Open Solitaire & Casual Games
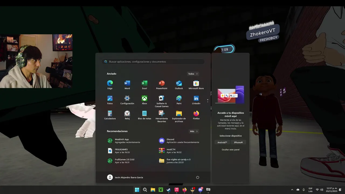This screenshot has width=345, height=194. (162, 101)
